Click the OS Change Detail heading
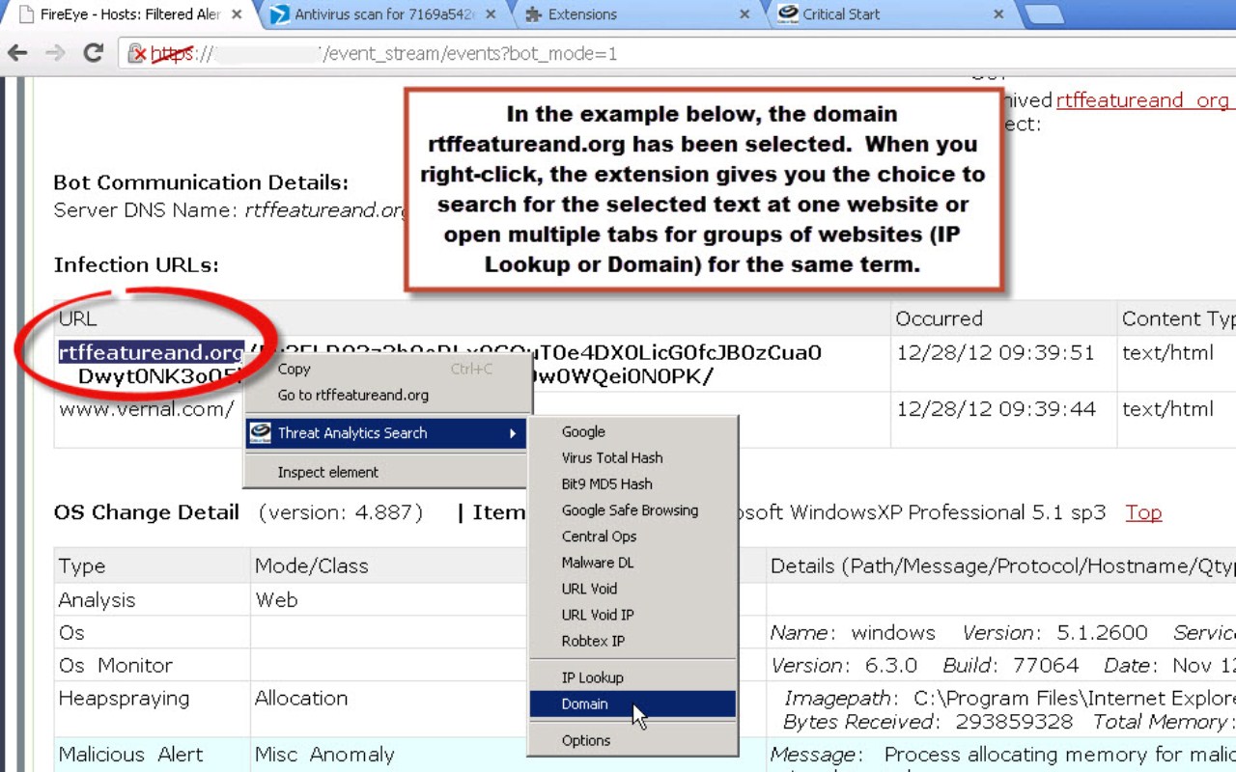Image resolution: width=1236 pixels, height=772 pixels. 147,512
